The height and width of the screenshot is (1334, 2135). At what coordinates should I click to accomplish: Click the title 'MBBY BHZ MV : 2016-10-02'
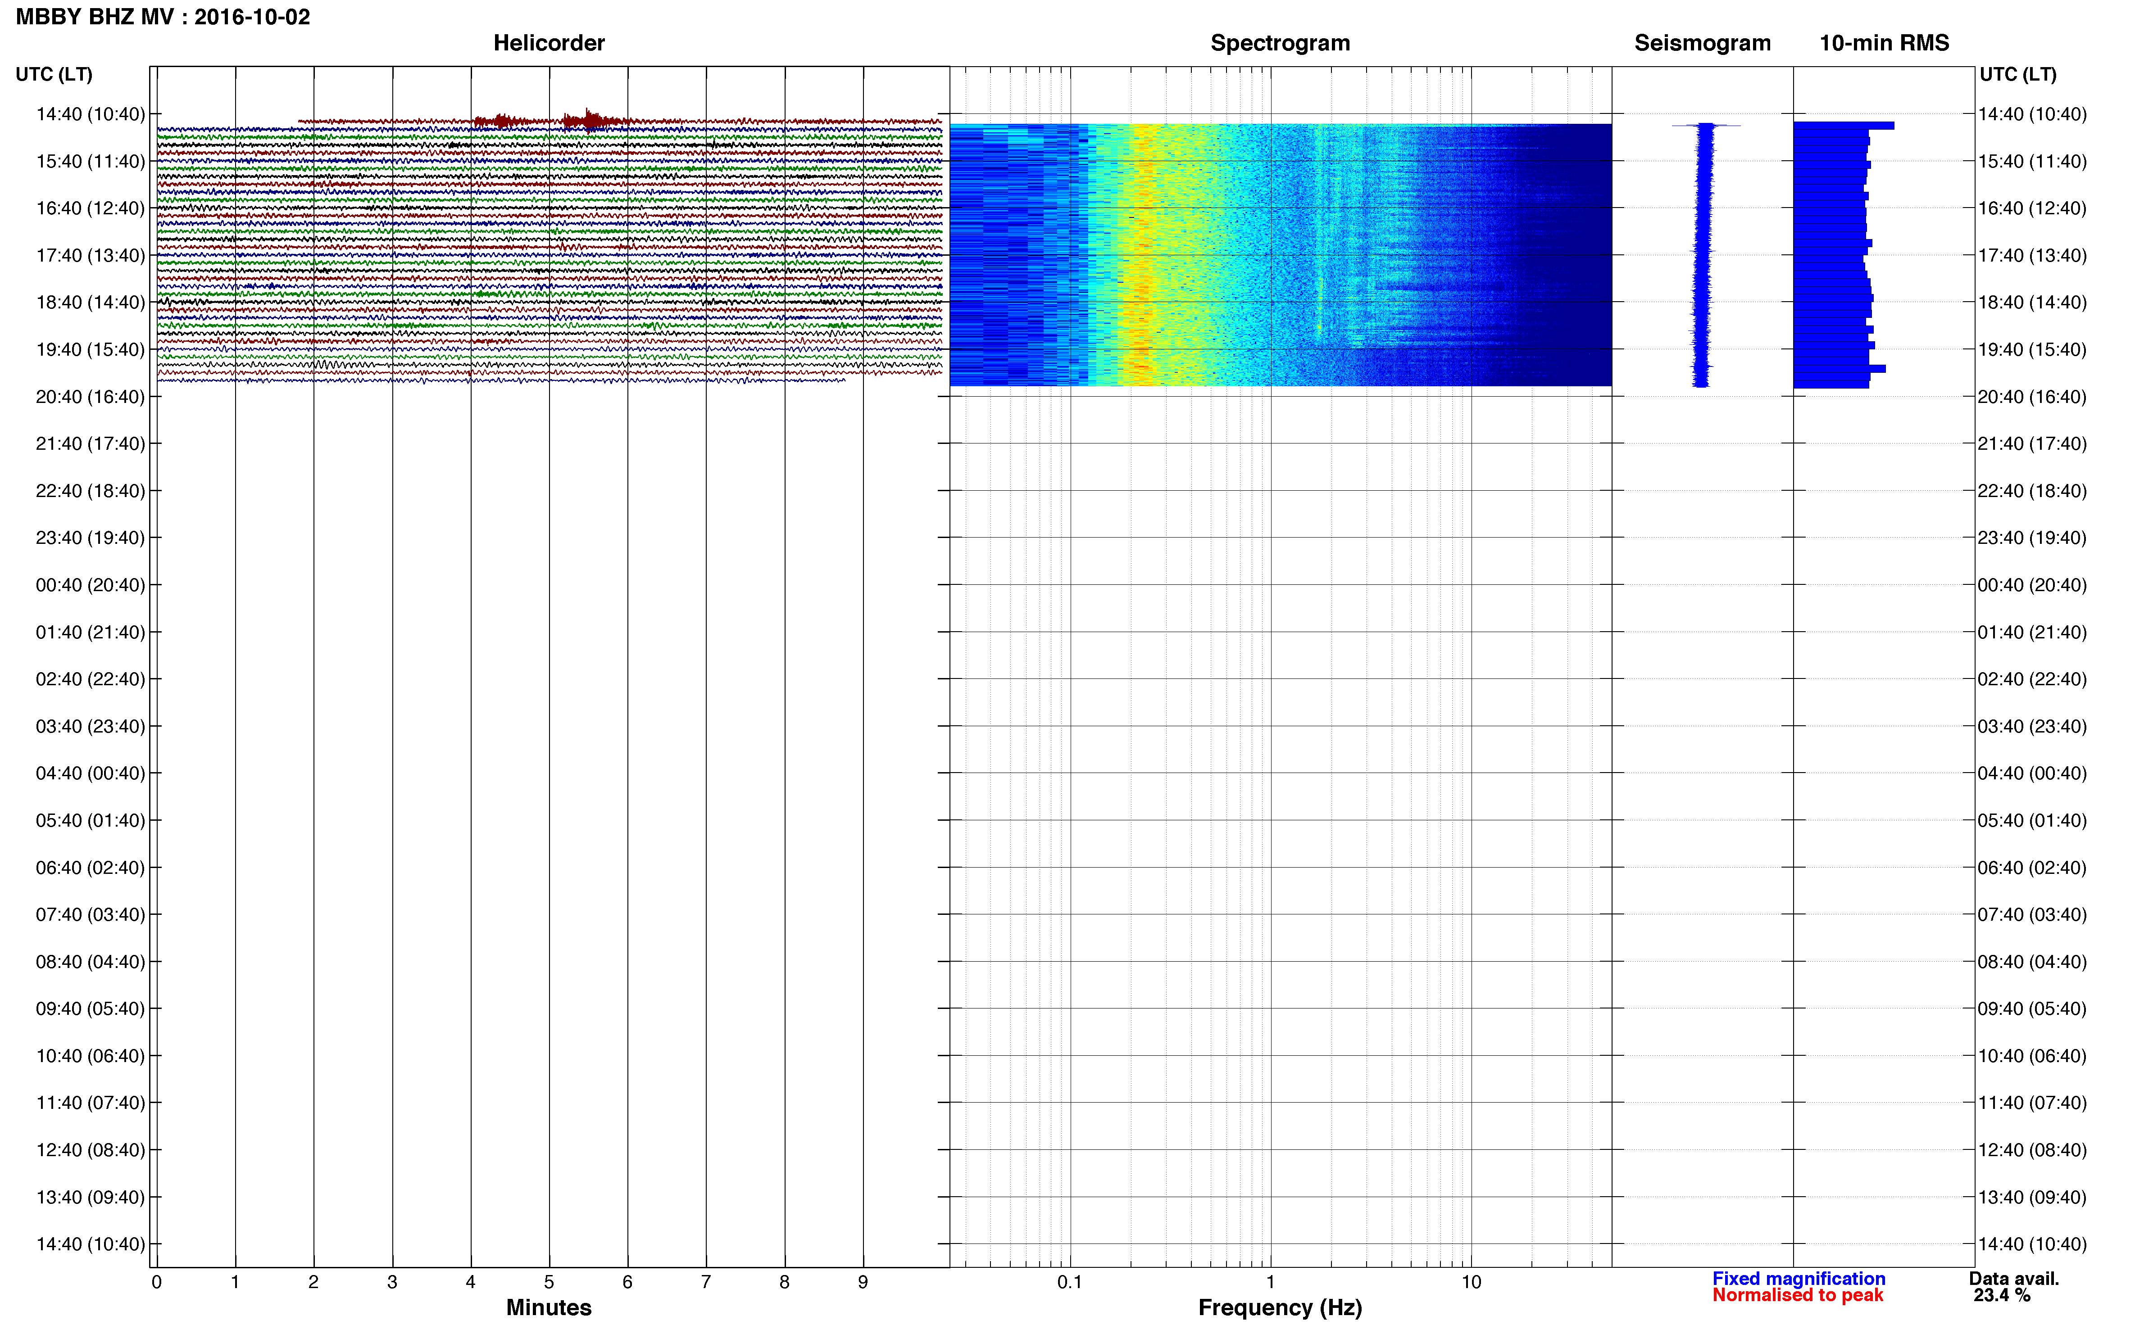164,17
